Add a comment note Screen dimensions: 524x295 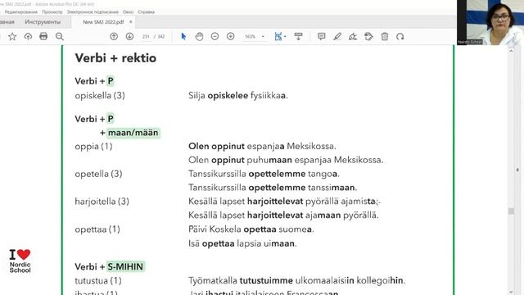[x=322, y=36]
